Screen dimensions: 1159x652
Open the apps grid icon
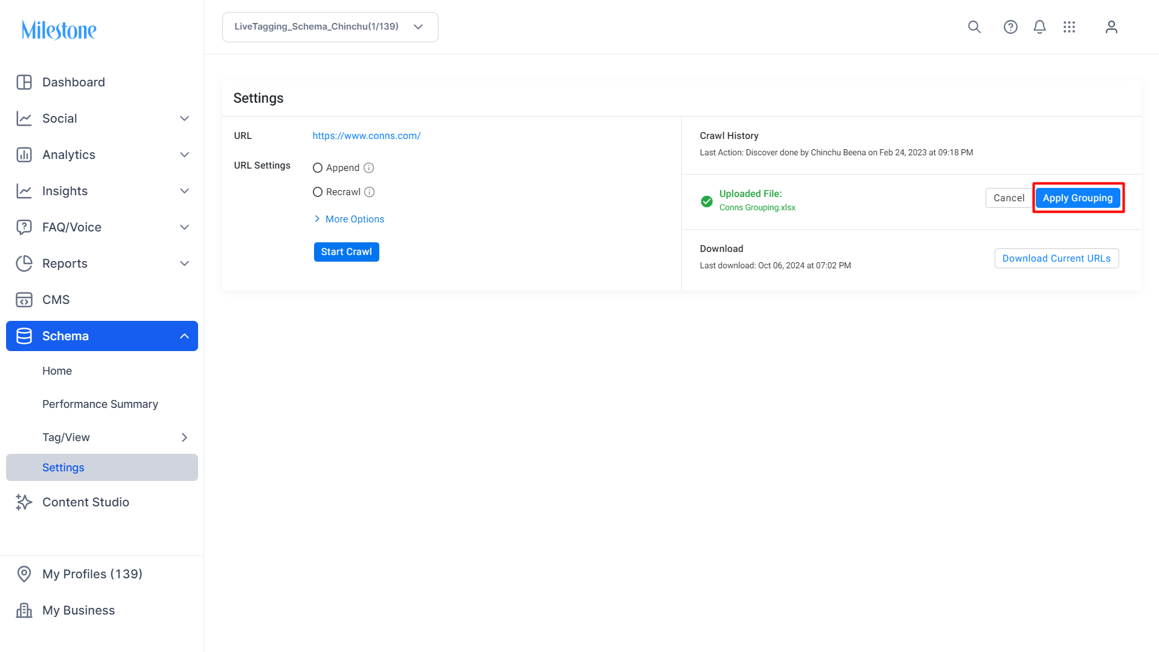point(1069,27)
